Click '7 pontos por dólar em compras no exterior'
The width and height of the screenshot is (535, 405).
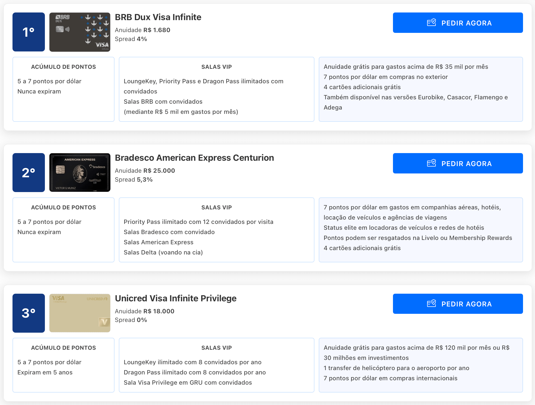click(386, 77)
